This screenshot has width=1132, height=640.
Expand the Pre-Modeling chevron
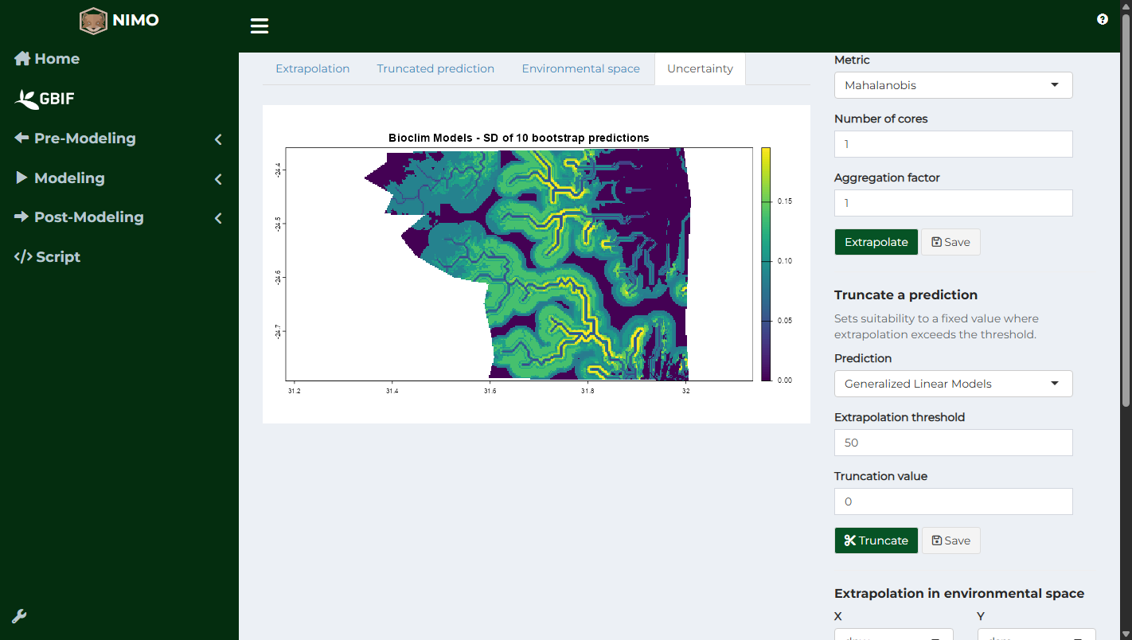click(218, 139)
